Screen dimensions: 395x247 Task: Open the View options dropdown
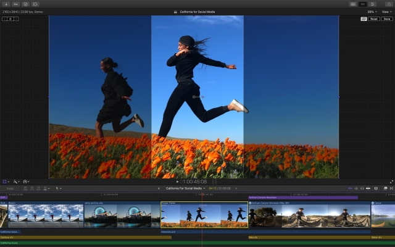point(387,11)
